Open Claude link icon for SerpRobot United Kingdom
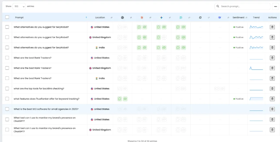This screenshot has width=280, height=142. point(145,37)
